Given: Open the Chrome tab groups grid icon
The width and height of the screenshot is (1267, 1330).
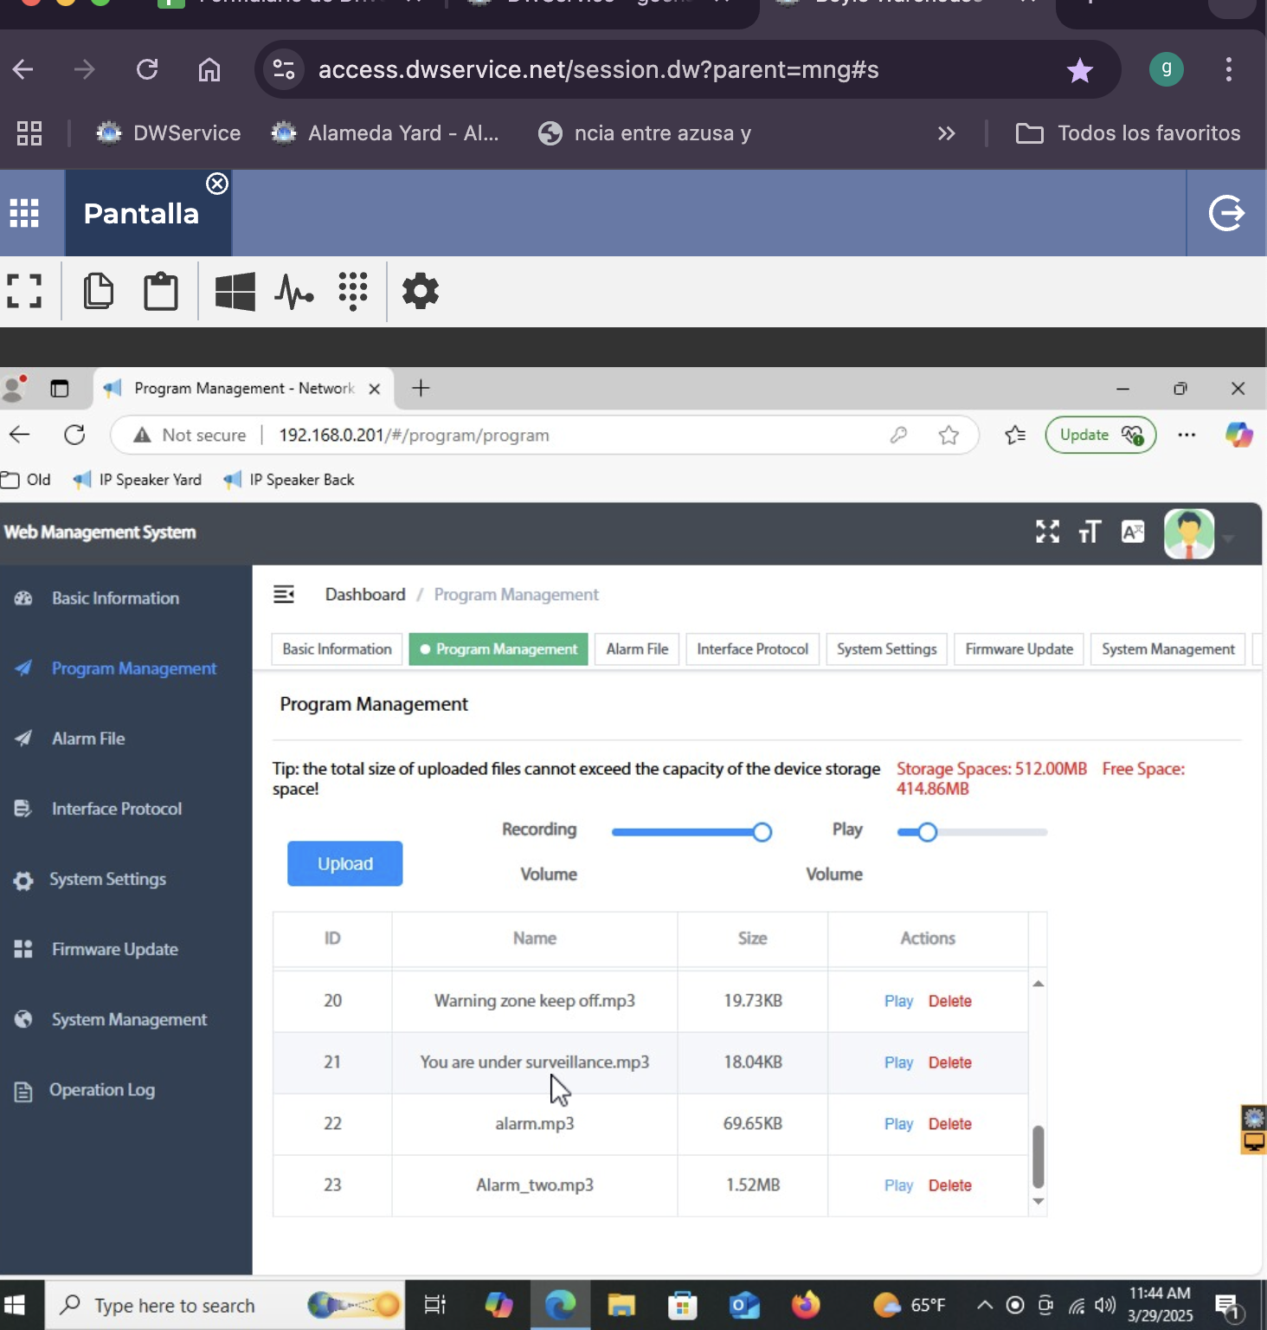Looking at the screenshot, I should [x=29, y=133].
